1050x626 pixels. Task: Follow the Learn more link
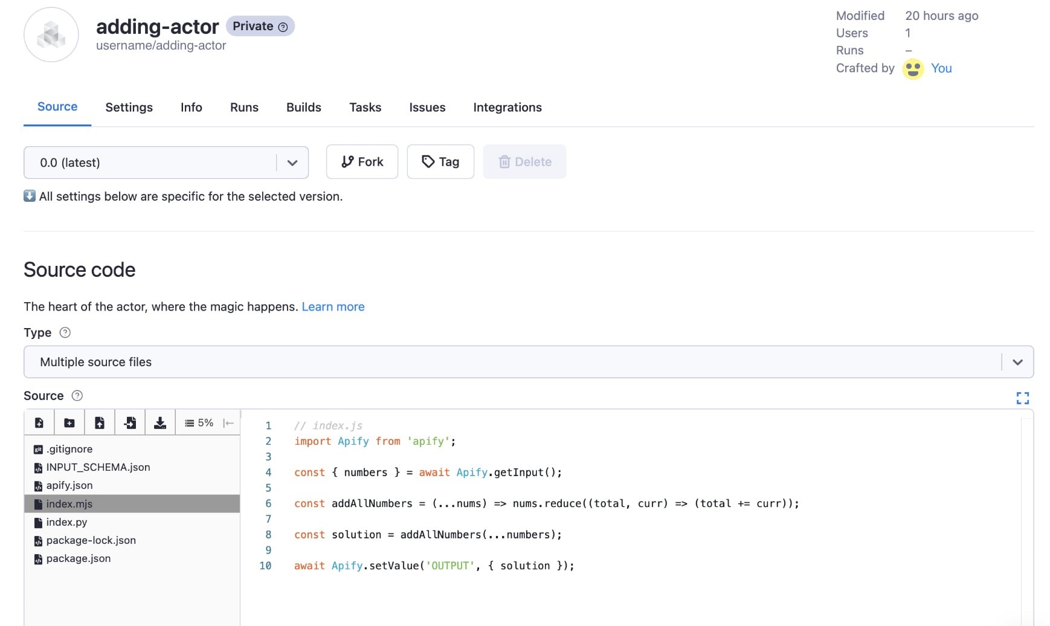(333, 306)
